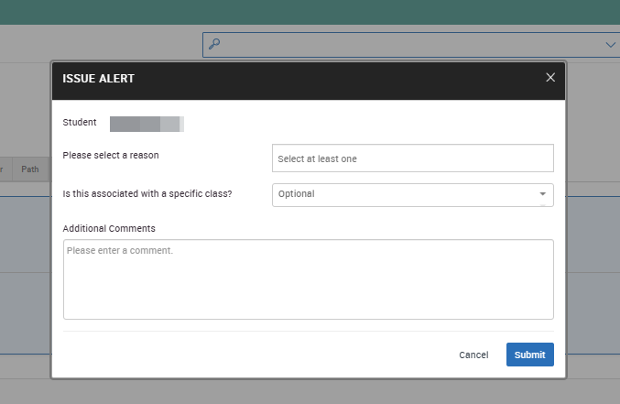Screen dimensions: 620x404
Task: Select the Path tab behind the dialog
Action: point(30,169)
